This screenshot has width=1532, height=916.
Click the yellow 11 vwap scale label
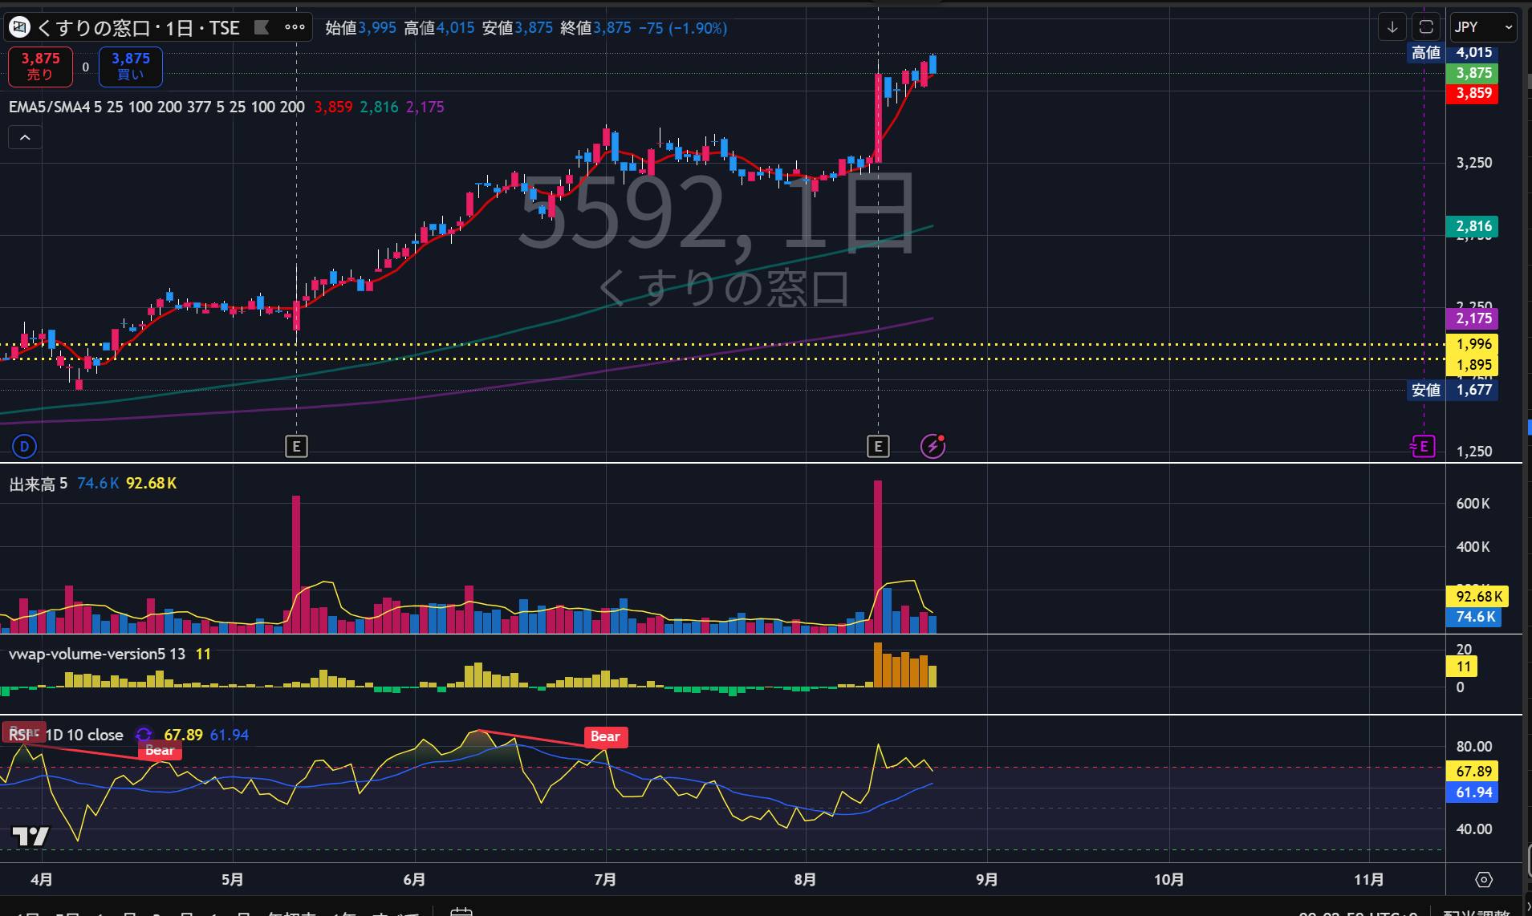1463,667
